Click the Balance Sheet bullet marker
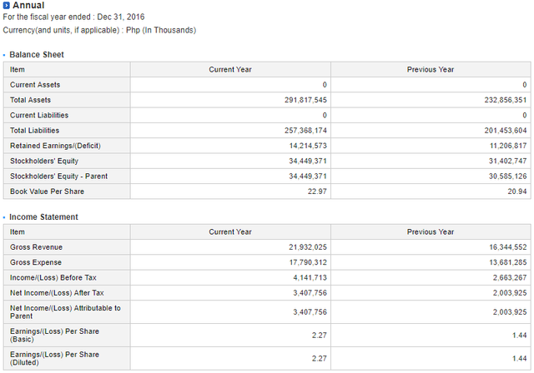 coord(4,55)
